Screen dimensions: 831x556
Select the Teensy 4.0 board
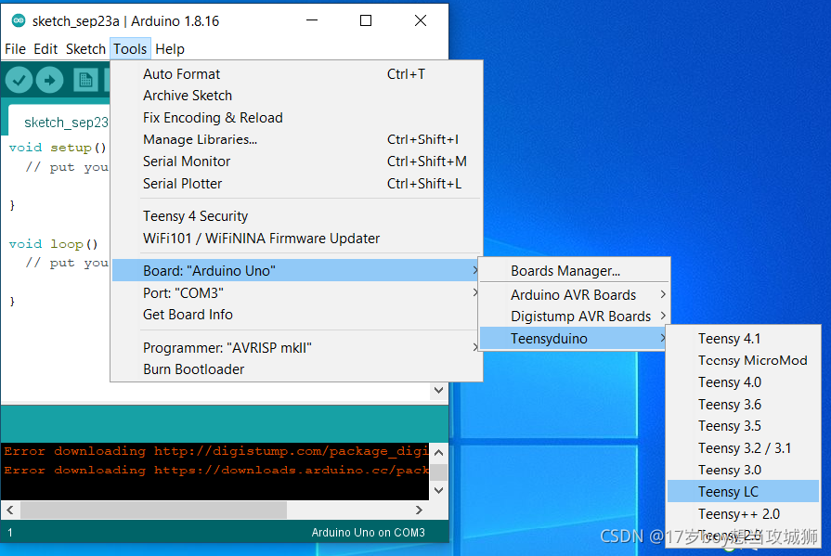743,382
